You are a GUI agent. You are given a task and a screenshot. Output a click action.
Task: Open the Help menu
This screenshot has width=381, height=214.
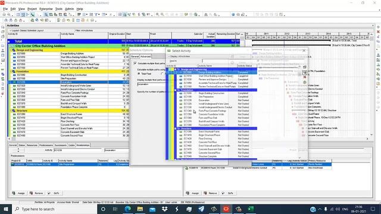click(x=80, y=9)
